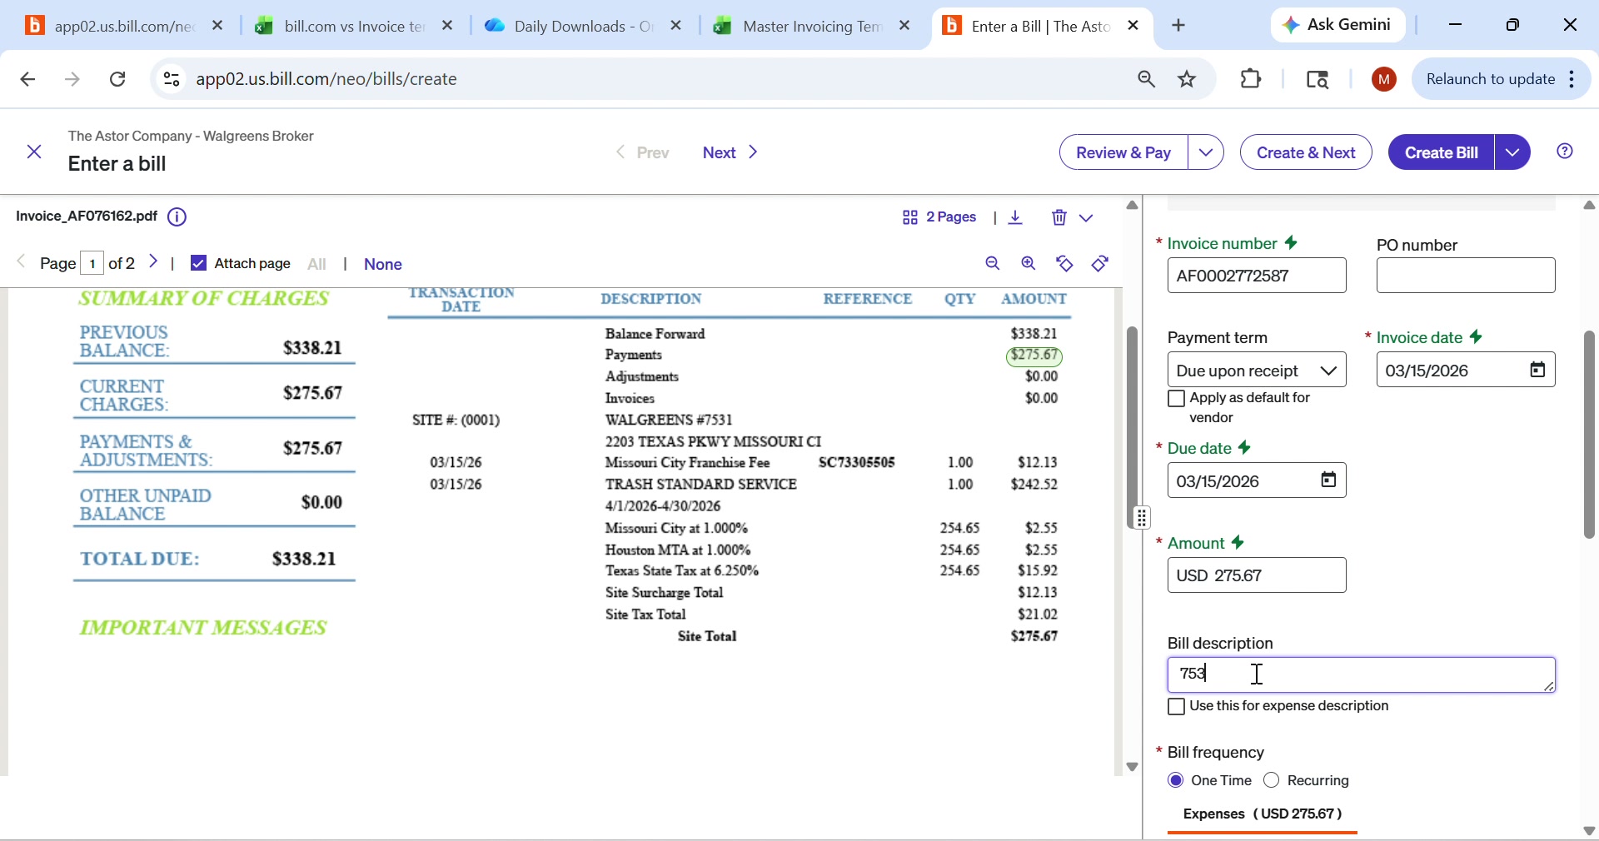This screenshot has width=1599, height=841.
Task: Toggle the Attach page checkbox
Action: pyautogui.click(x=198, y=264)
